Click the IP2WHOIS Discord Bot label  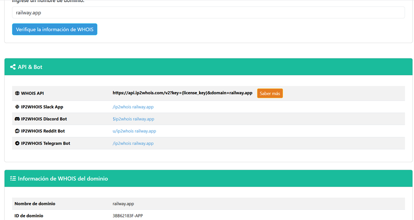tap(44, 119)
